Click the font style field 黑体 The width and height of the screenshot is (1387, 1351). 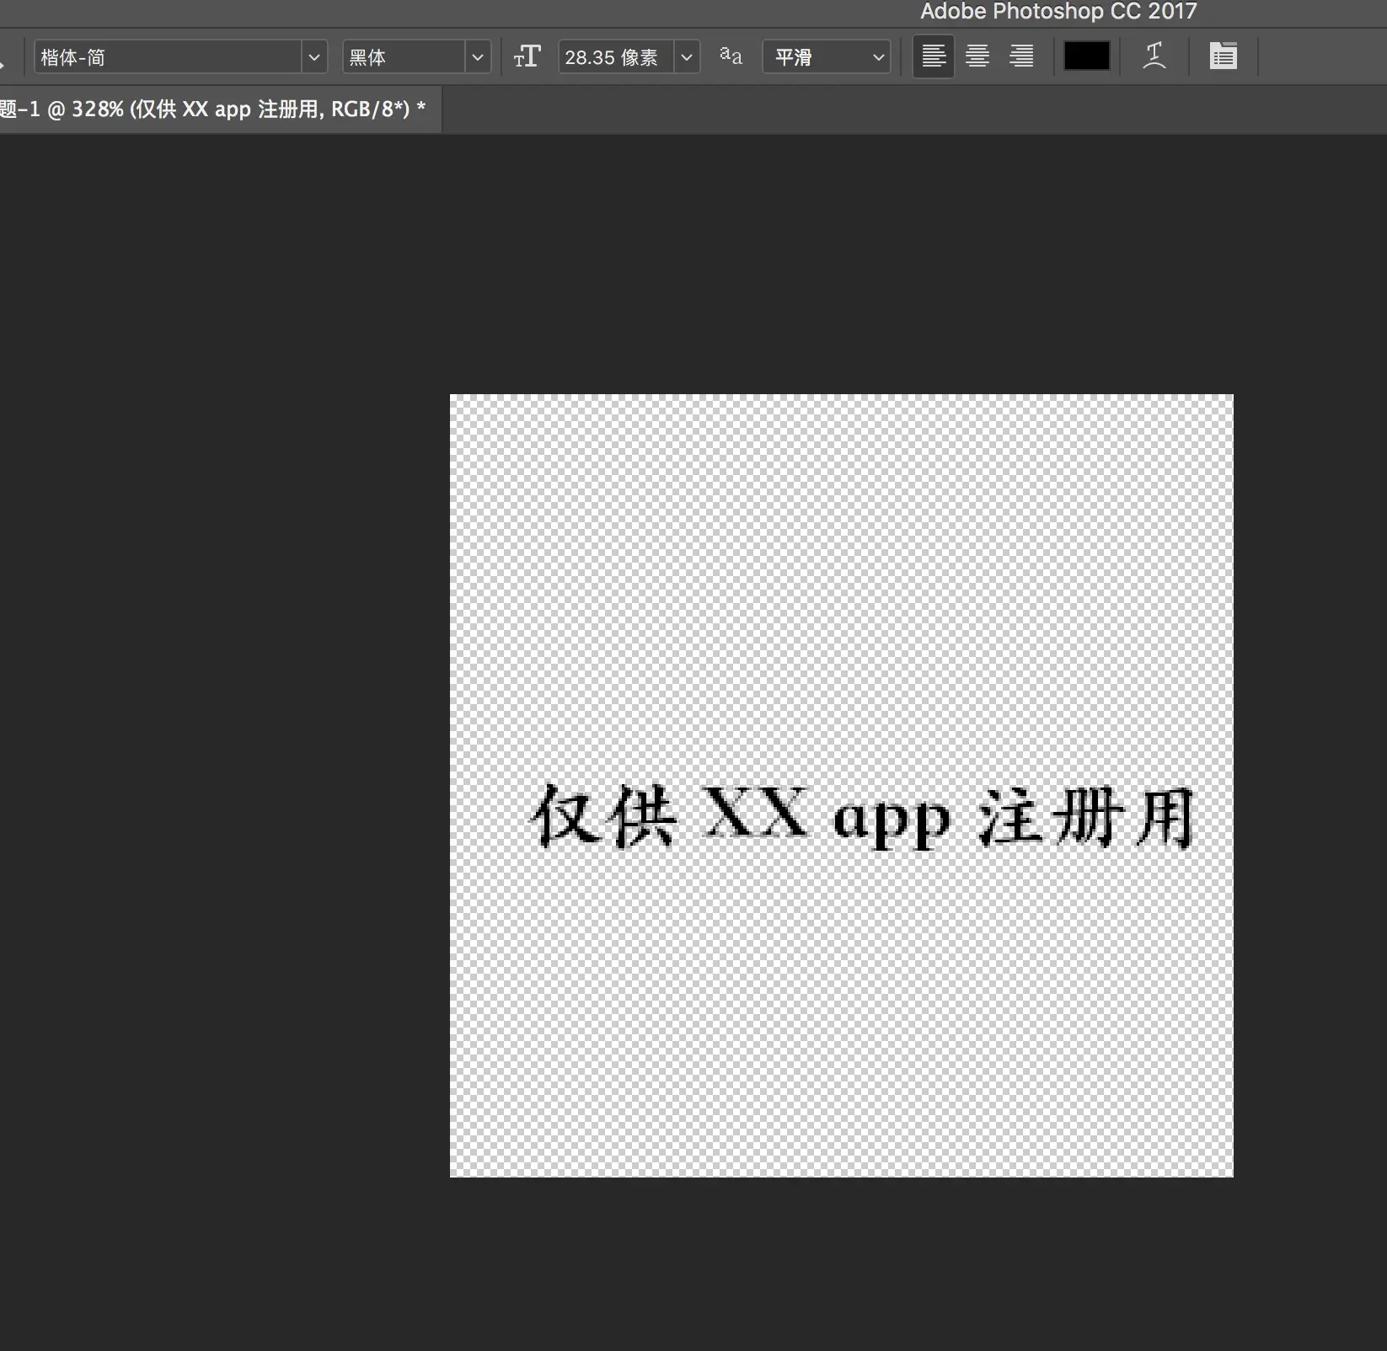(404, 57)
